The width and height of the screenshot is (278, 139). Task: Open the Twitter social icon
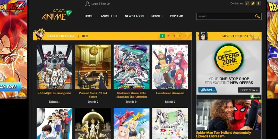253,3
